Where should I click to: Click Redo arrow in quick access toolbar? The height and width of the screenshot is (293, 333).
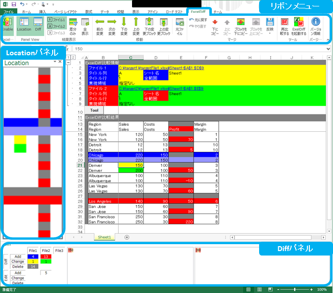click(33, 4)
